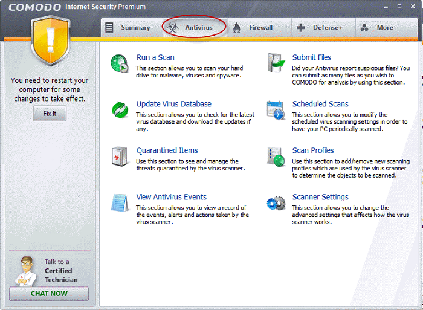423x310 pixels.
Task: Switch to the Summary tab
Action: (x=128, y=28)
